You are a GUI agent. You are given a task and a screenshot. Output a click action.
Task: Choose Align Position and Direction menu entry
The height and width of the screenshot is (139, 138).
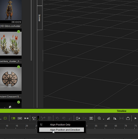tap(62, 130)
